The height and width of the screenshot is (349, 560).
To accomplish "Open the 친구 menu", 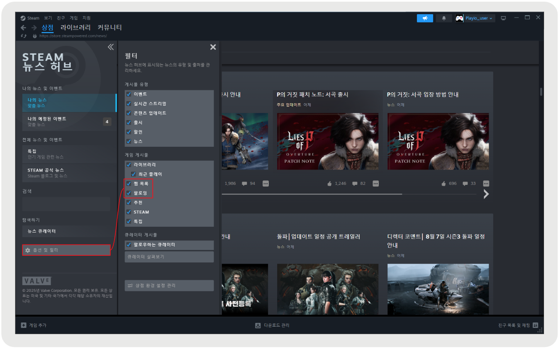I will [61, 18].
